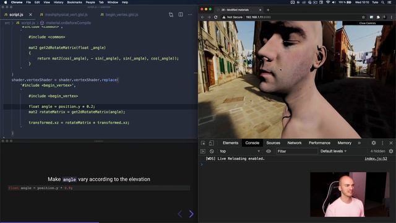This screenshot has width=396, height=223.
Task: Open the Chrome application menu
Action: tap(17, 2)
